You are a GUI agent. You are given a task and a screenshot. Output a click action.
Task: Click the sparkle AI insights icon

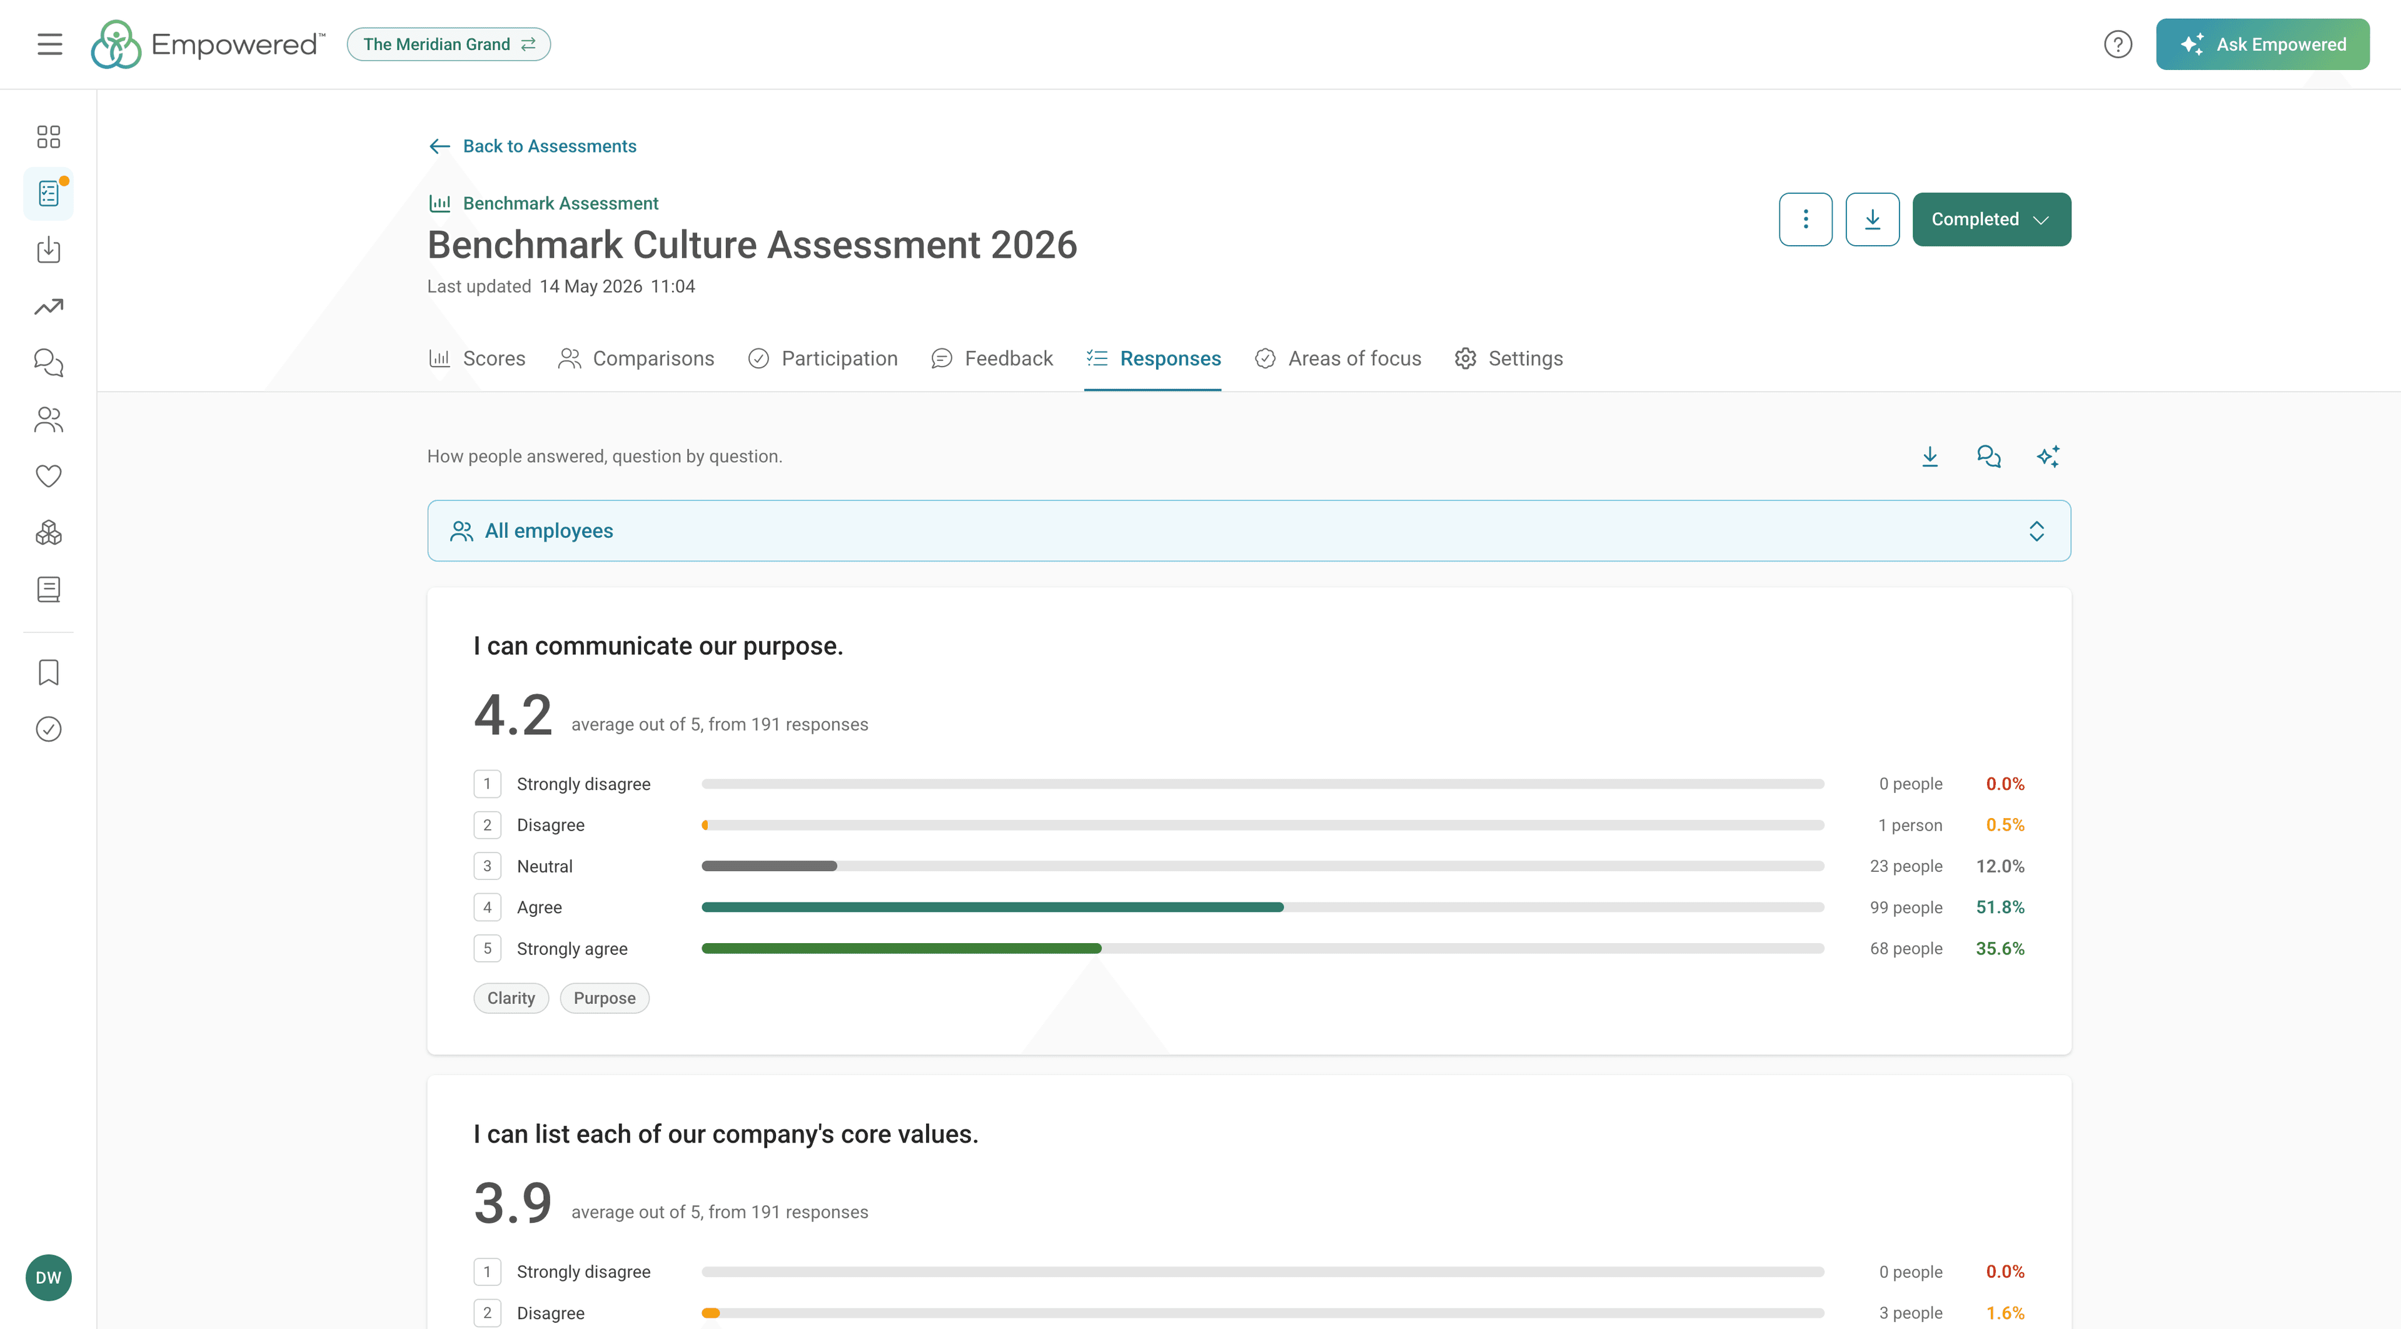2048,456
